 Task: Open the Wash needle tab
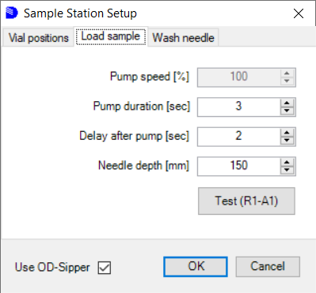click(x=183, y=38)
